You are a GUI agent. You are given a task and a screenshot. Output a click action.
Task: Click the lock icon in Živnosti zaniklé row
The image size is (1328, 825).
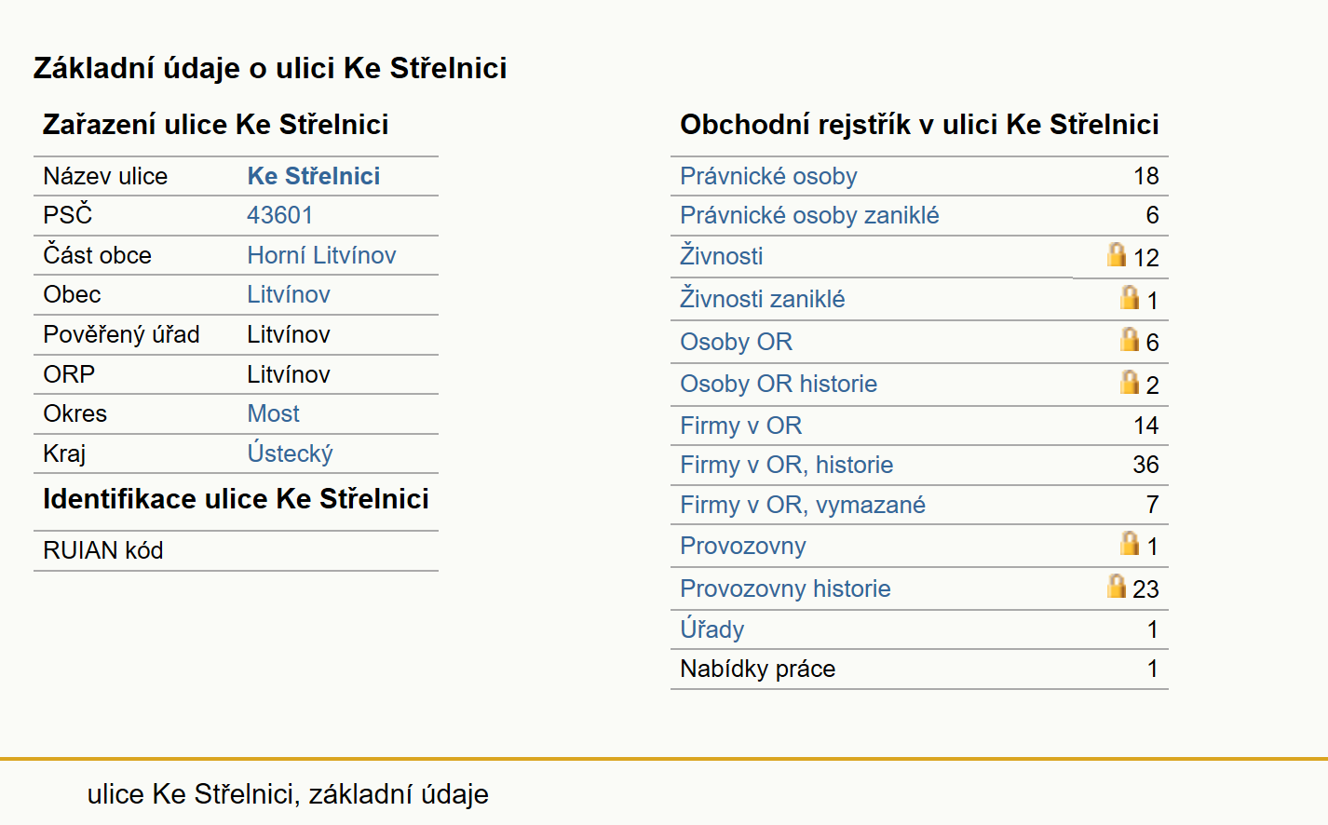1129,297
